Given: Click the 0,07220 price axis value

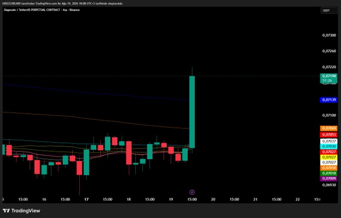Looking at the screenshot, I should click(329, 67).
